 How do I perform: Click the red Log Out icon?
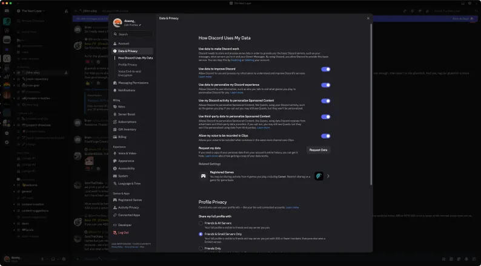(x=115, y=233)
